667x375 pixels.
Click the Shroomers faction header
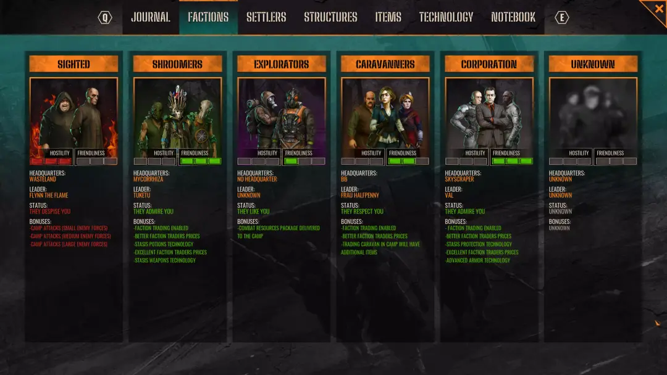coord(177,64)
